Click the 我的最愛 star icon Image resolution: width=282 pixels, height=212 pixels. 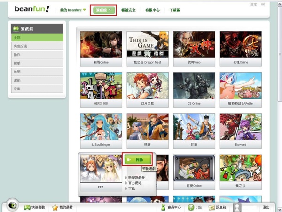pyautogui.click(x=55, y=207)
